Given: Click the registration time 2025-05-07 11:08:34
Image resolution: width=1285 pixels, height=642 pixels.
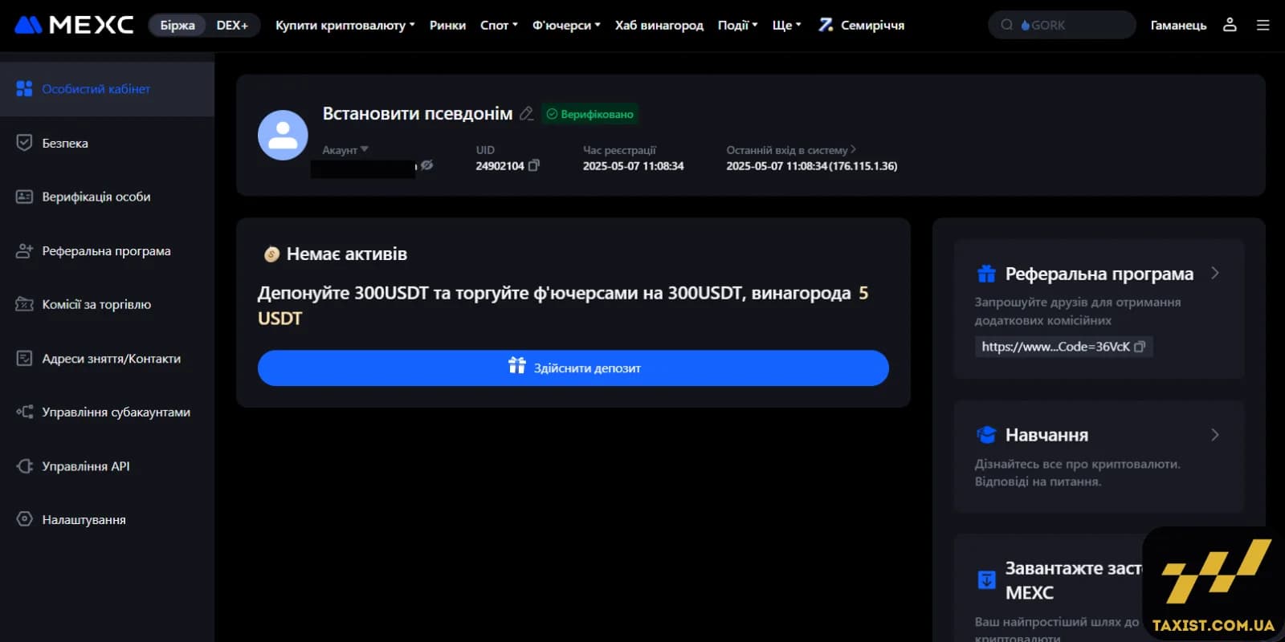Looking at the screenshot, I should (633, 165).
